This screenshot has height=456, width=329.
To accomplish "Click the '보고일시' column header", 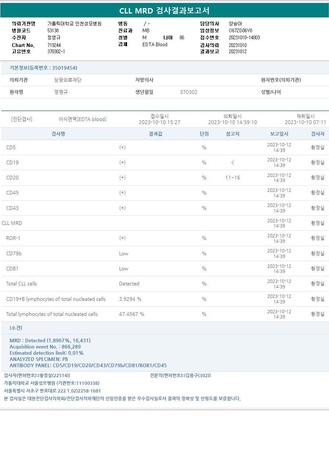I will 279,134.
